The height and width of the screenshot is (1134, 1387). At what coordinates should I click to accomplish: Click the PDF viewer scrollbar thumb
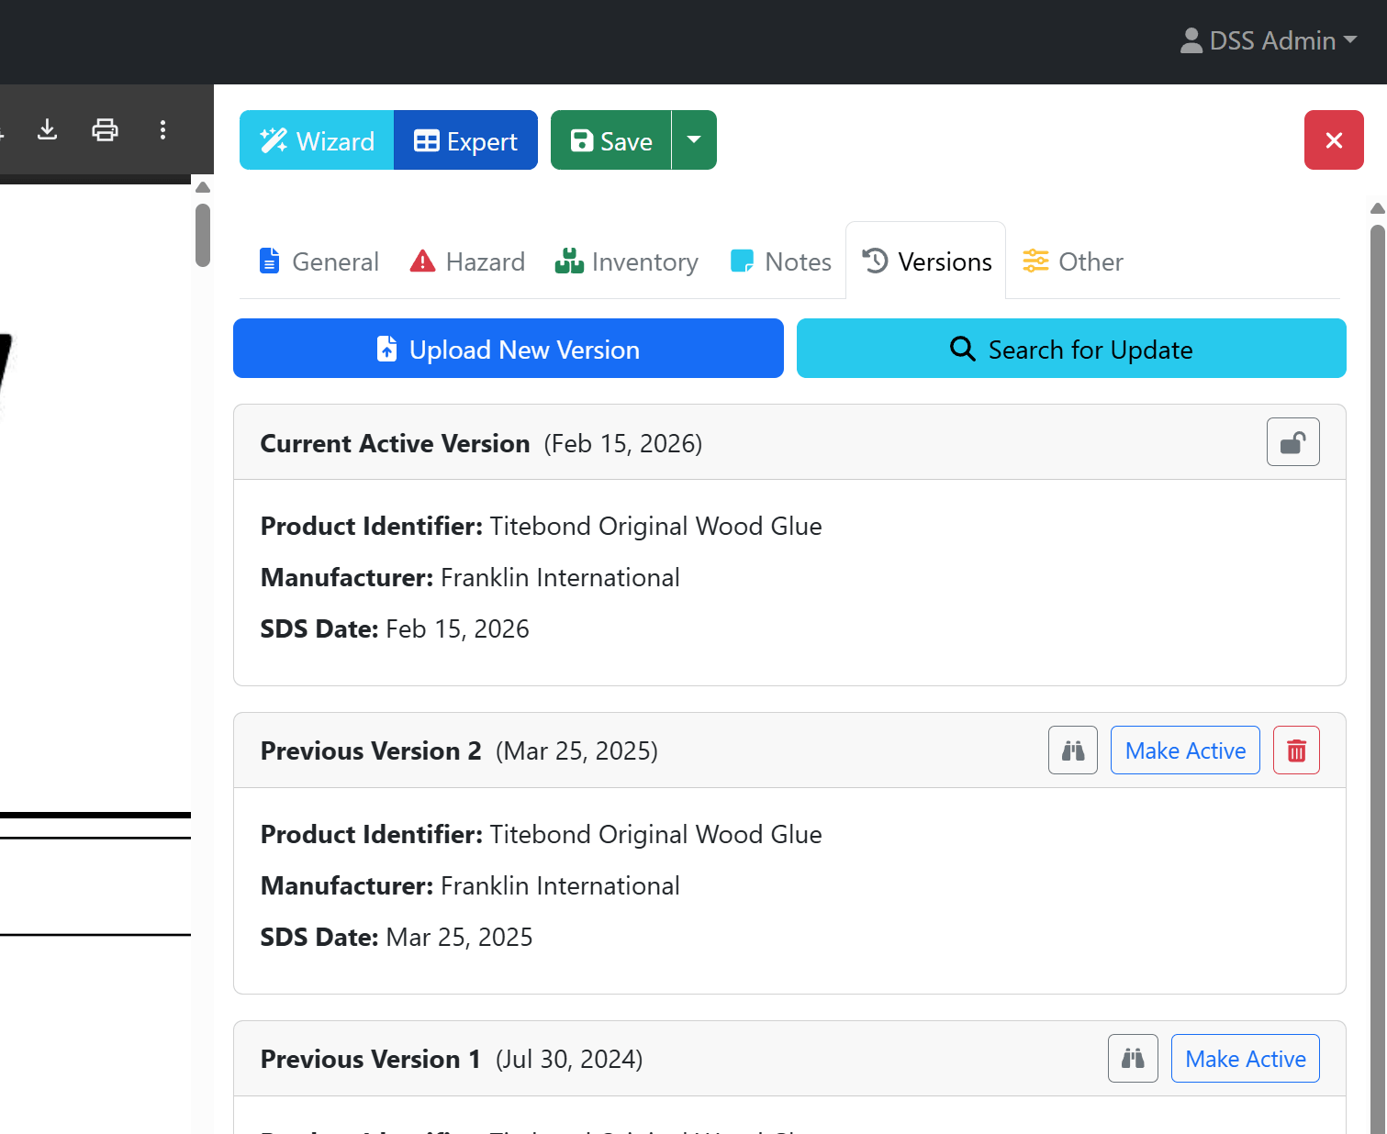point(203,235)
